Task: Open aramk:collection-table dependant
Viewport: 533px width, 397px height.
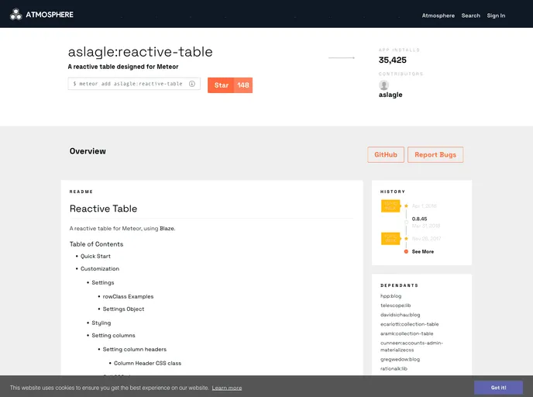Action: (x=407, y=333)
